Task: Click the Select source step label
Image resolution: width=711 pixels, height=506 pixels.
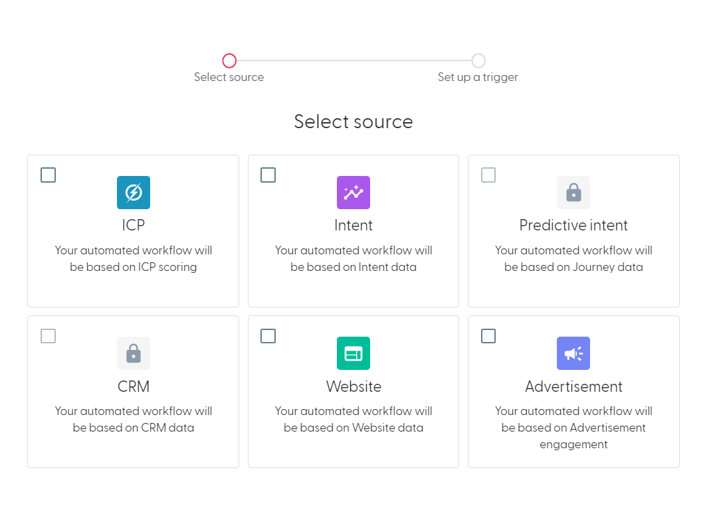Action: pos(229,77)
